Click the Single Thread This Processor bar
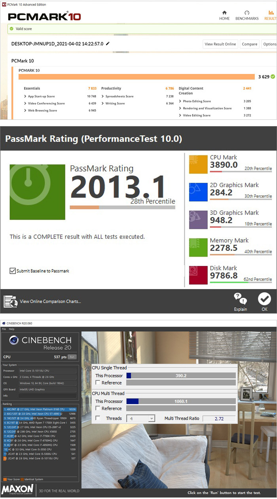The width and height of the screenshot is (277, 499). tap(181, 376)
